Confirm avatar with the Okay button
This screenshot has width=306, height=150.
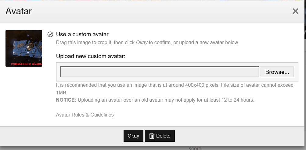[133, 136]
